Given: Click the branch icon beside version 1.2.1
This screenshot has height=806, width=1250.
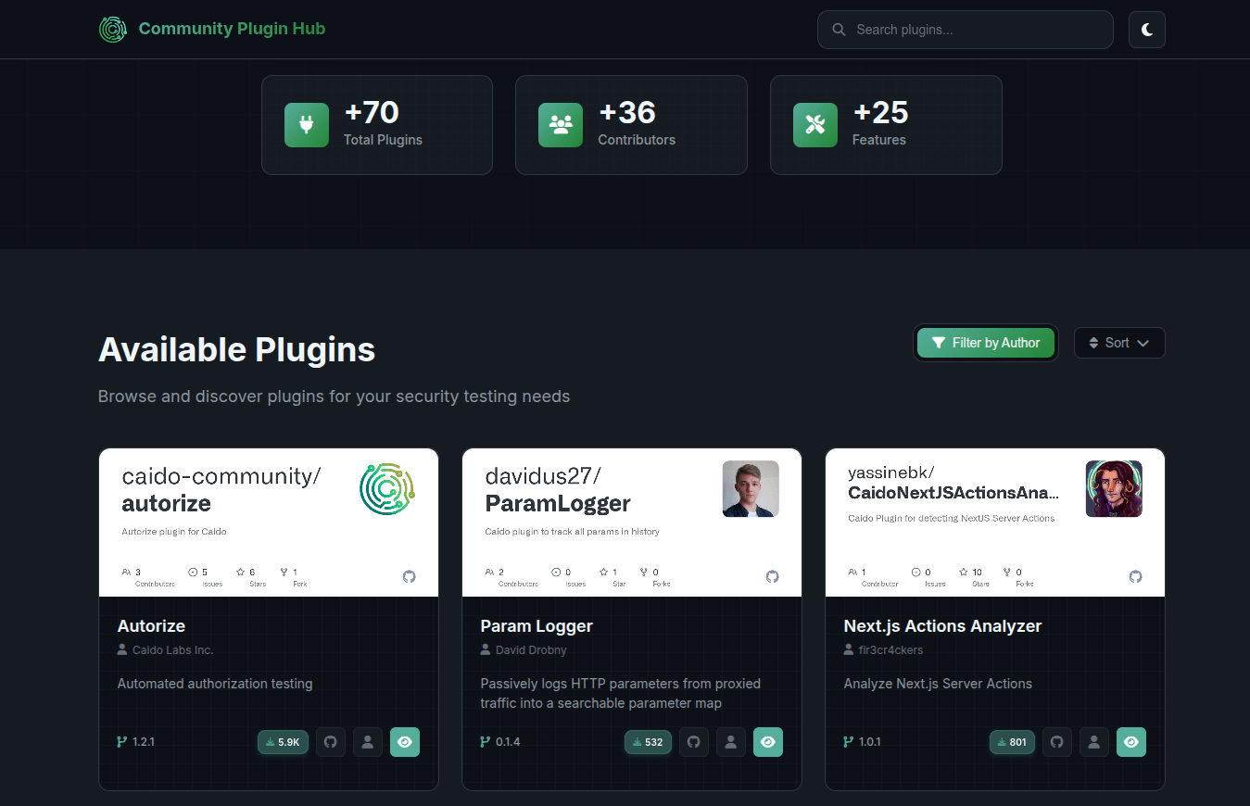Looking at the screenshot, I should coord(121,742).
